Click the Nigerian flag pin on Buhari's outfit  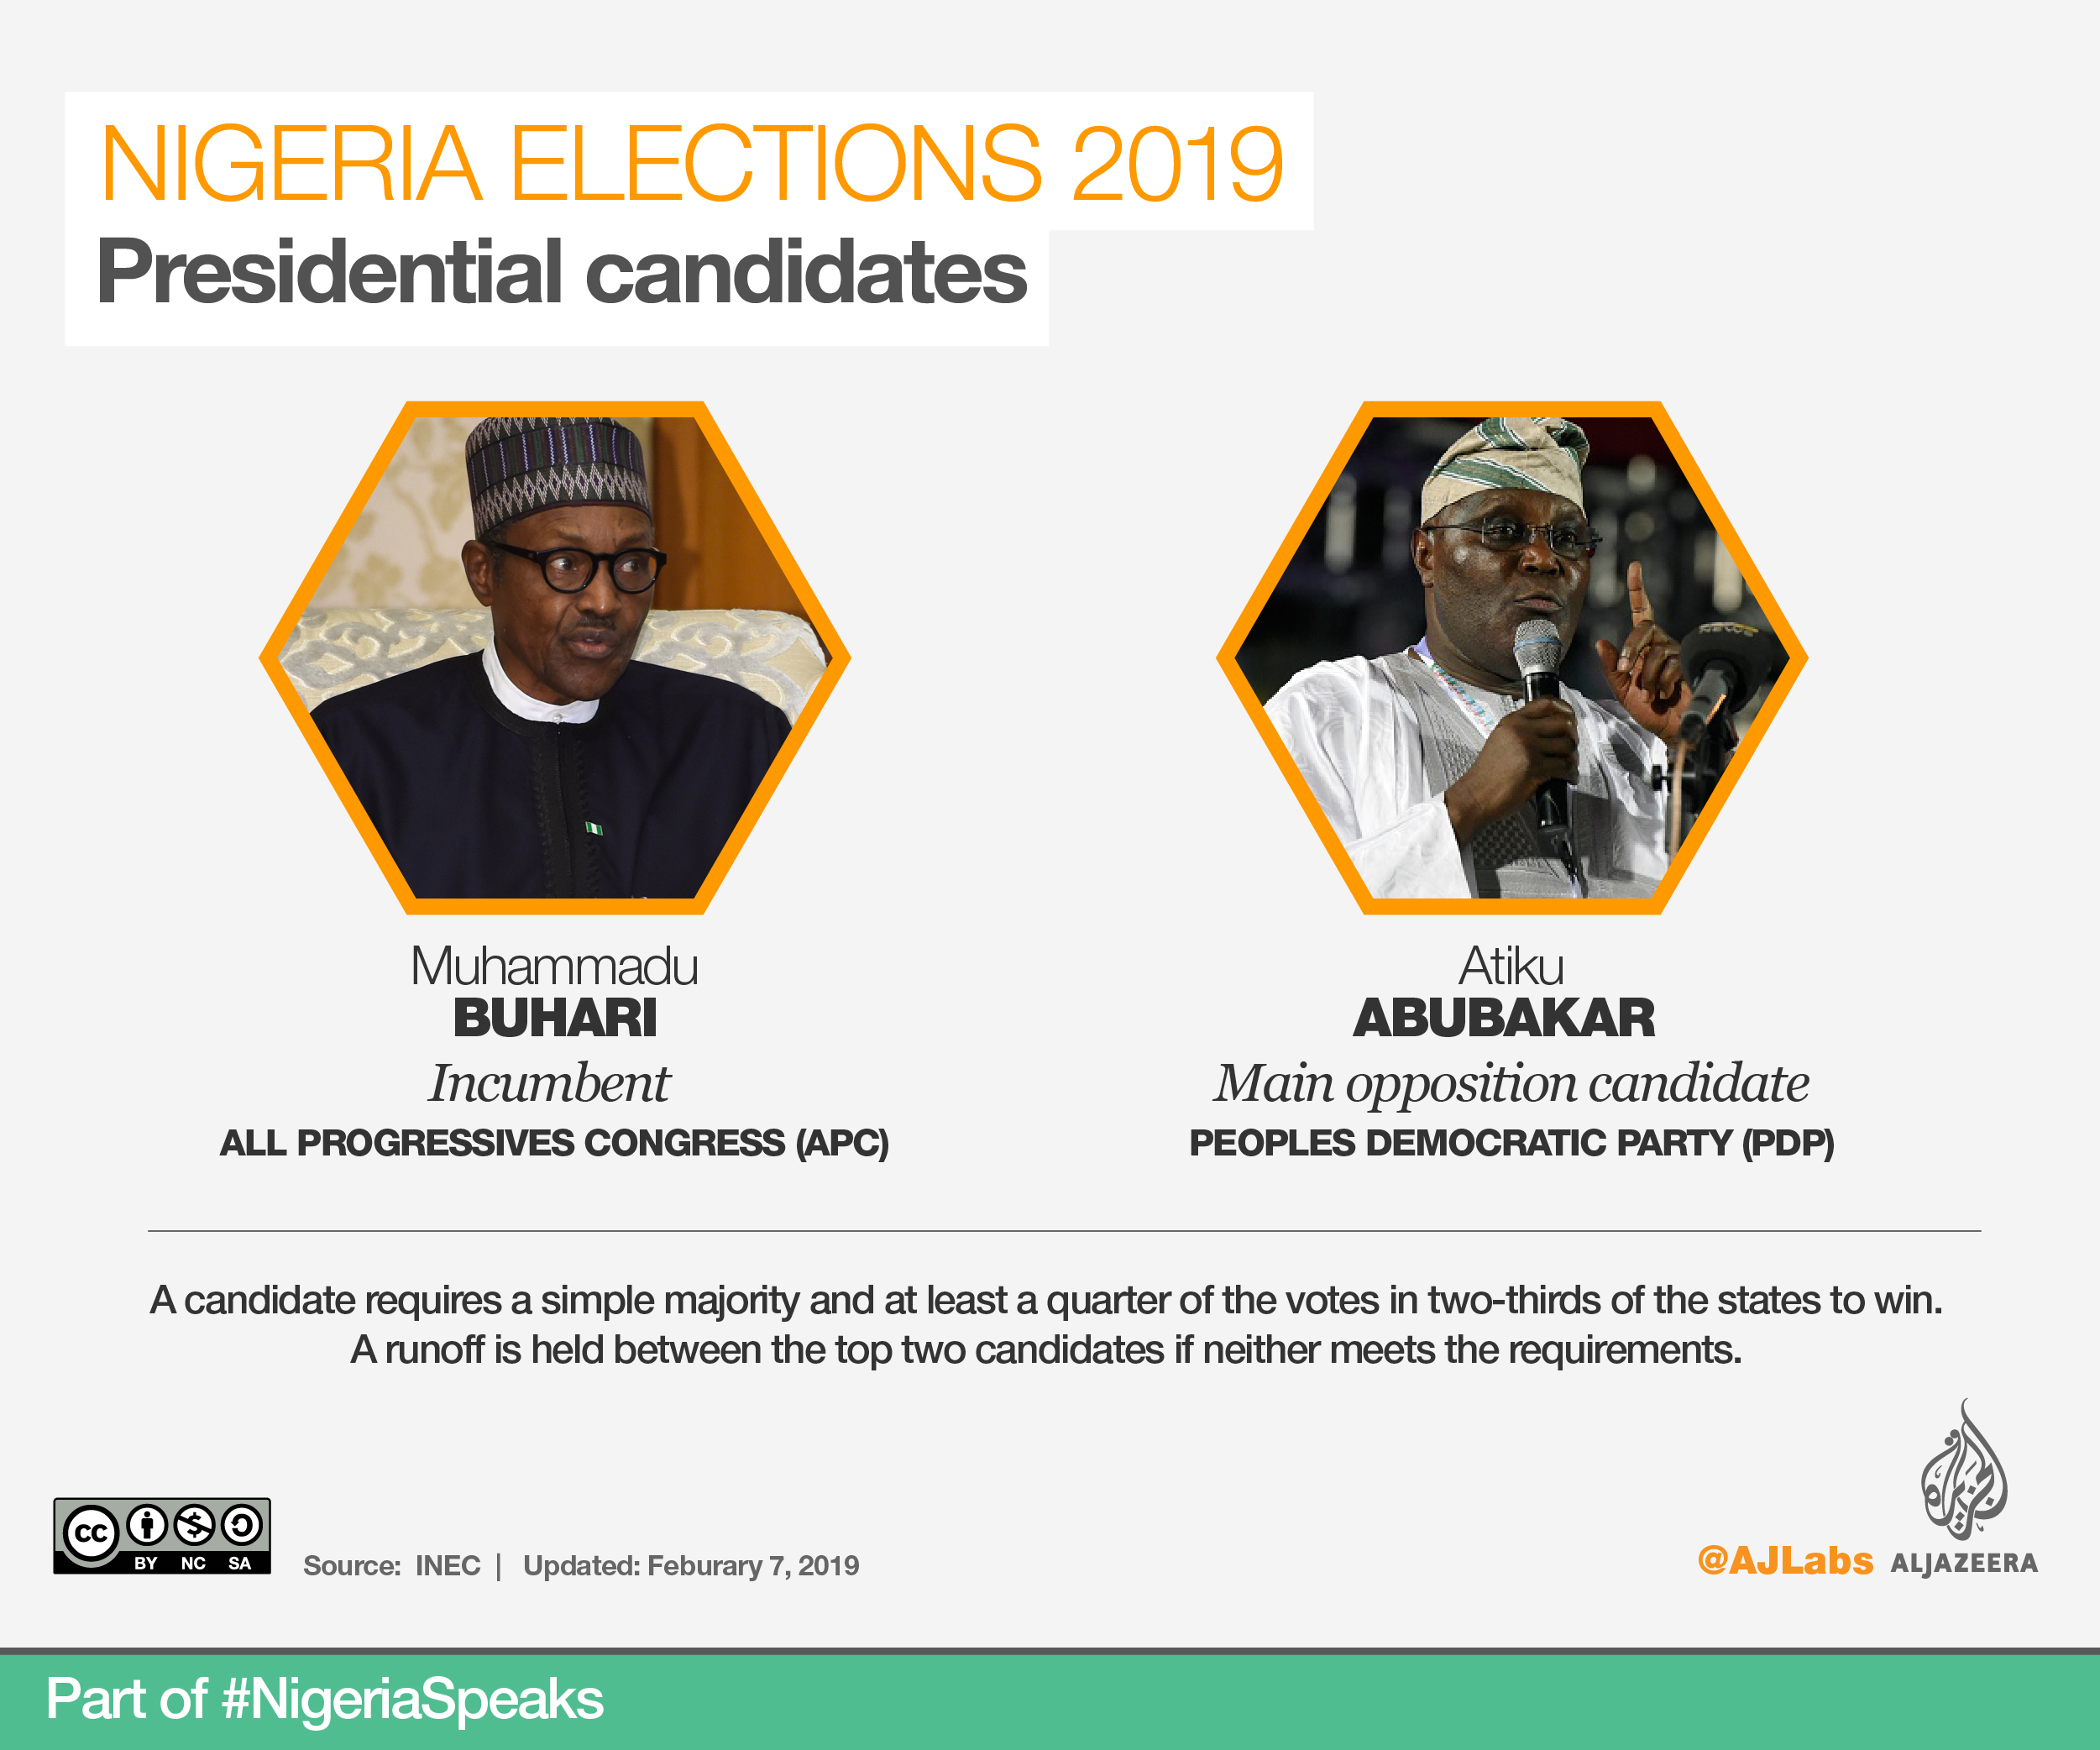coord(594,828)
